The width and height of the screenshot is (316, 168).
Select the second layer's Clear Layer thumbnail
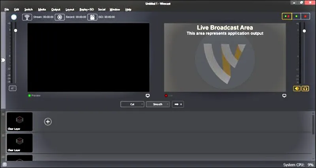pos(19,143)
